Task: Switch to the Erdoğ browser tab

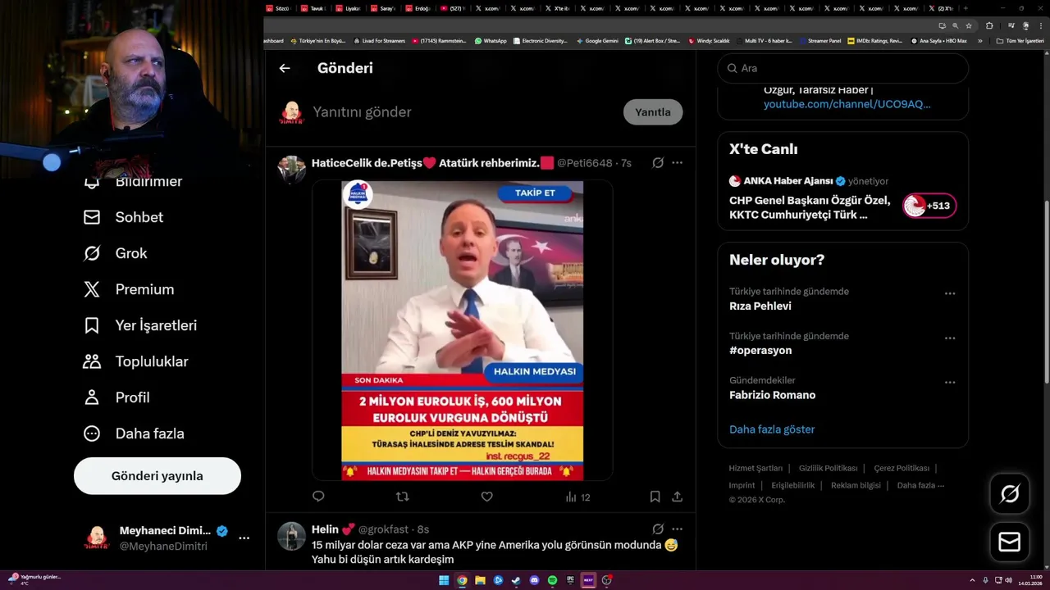Action: (419, 8)
